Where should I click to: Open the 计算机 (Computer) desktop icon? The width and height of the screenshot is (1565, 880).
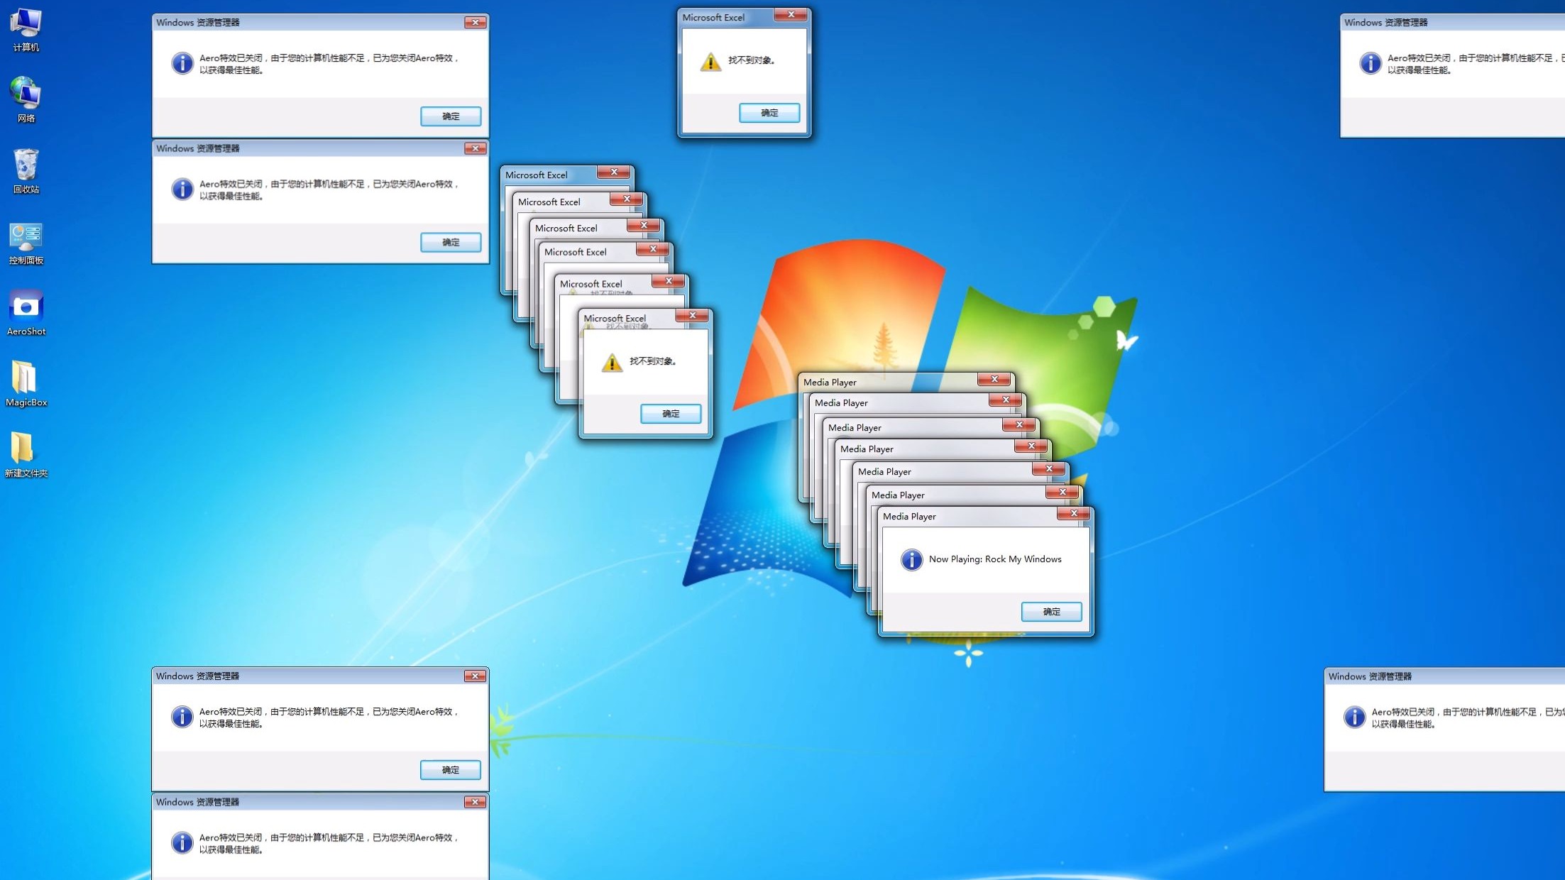click(x=26, y=28)
